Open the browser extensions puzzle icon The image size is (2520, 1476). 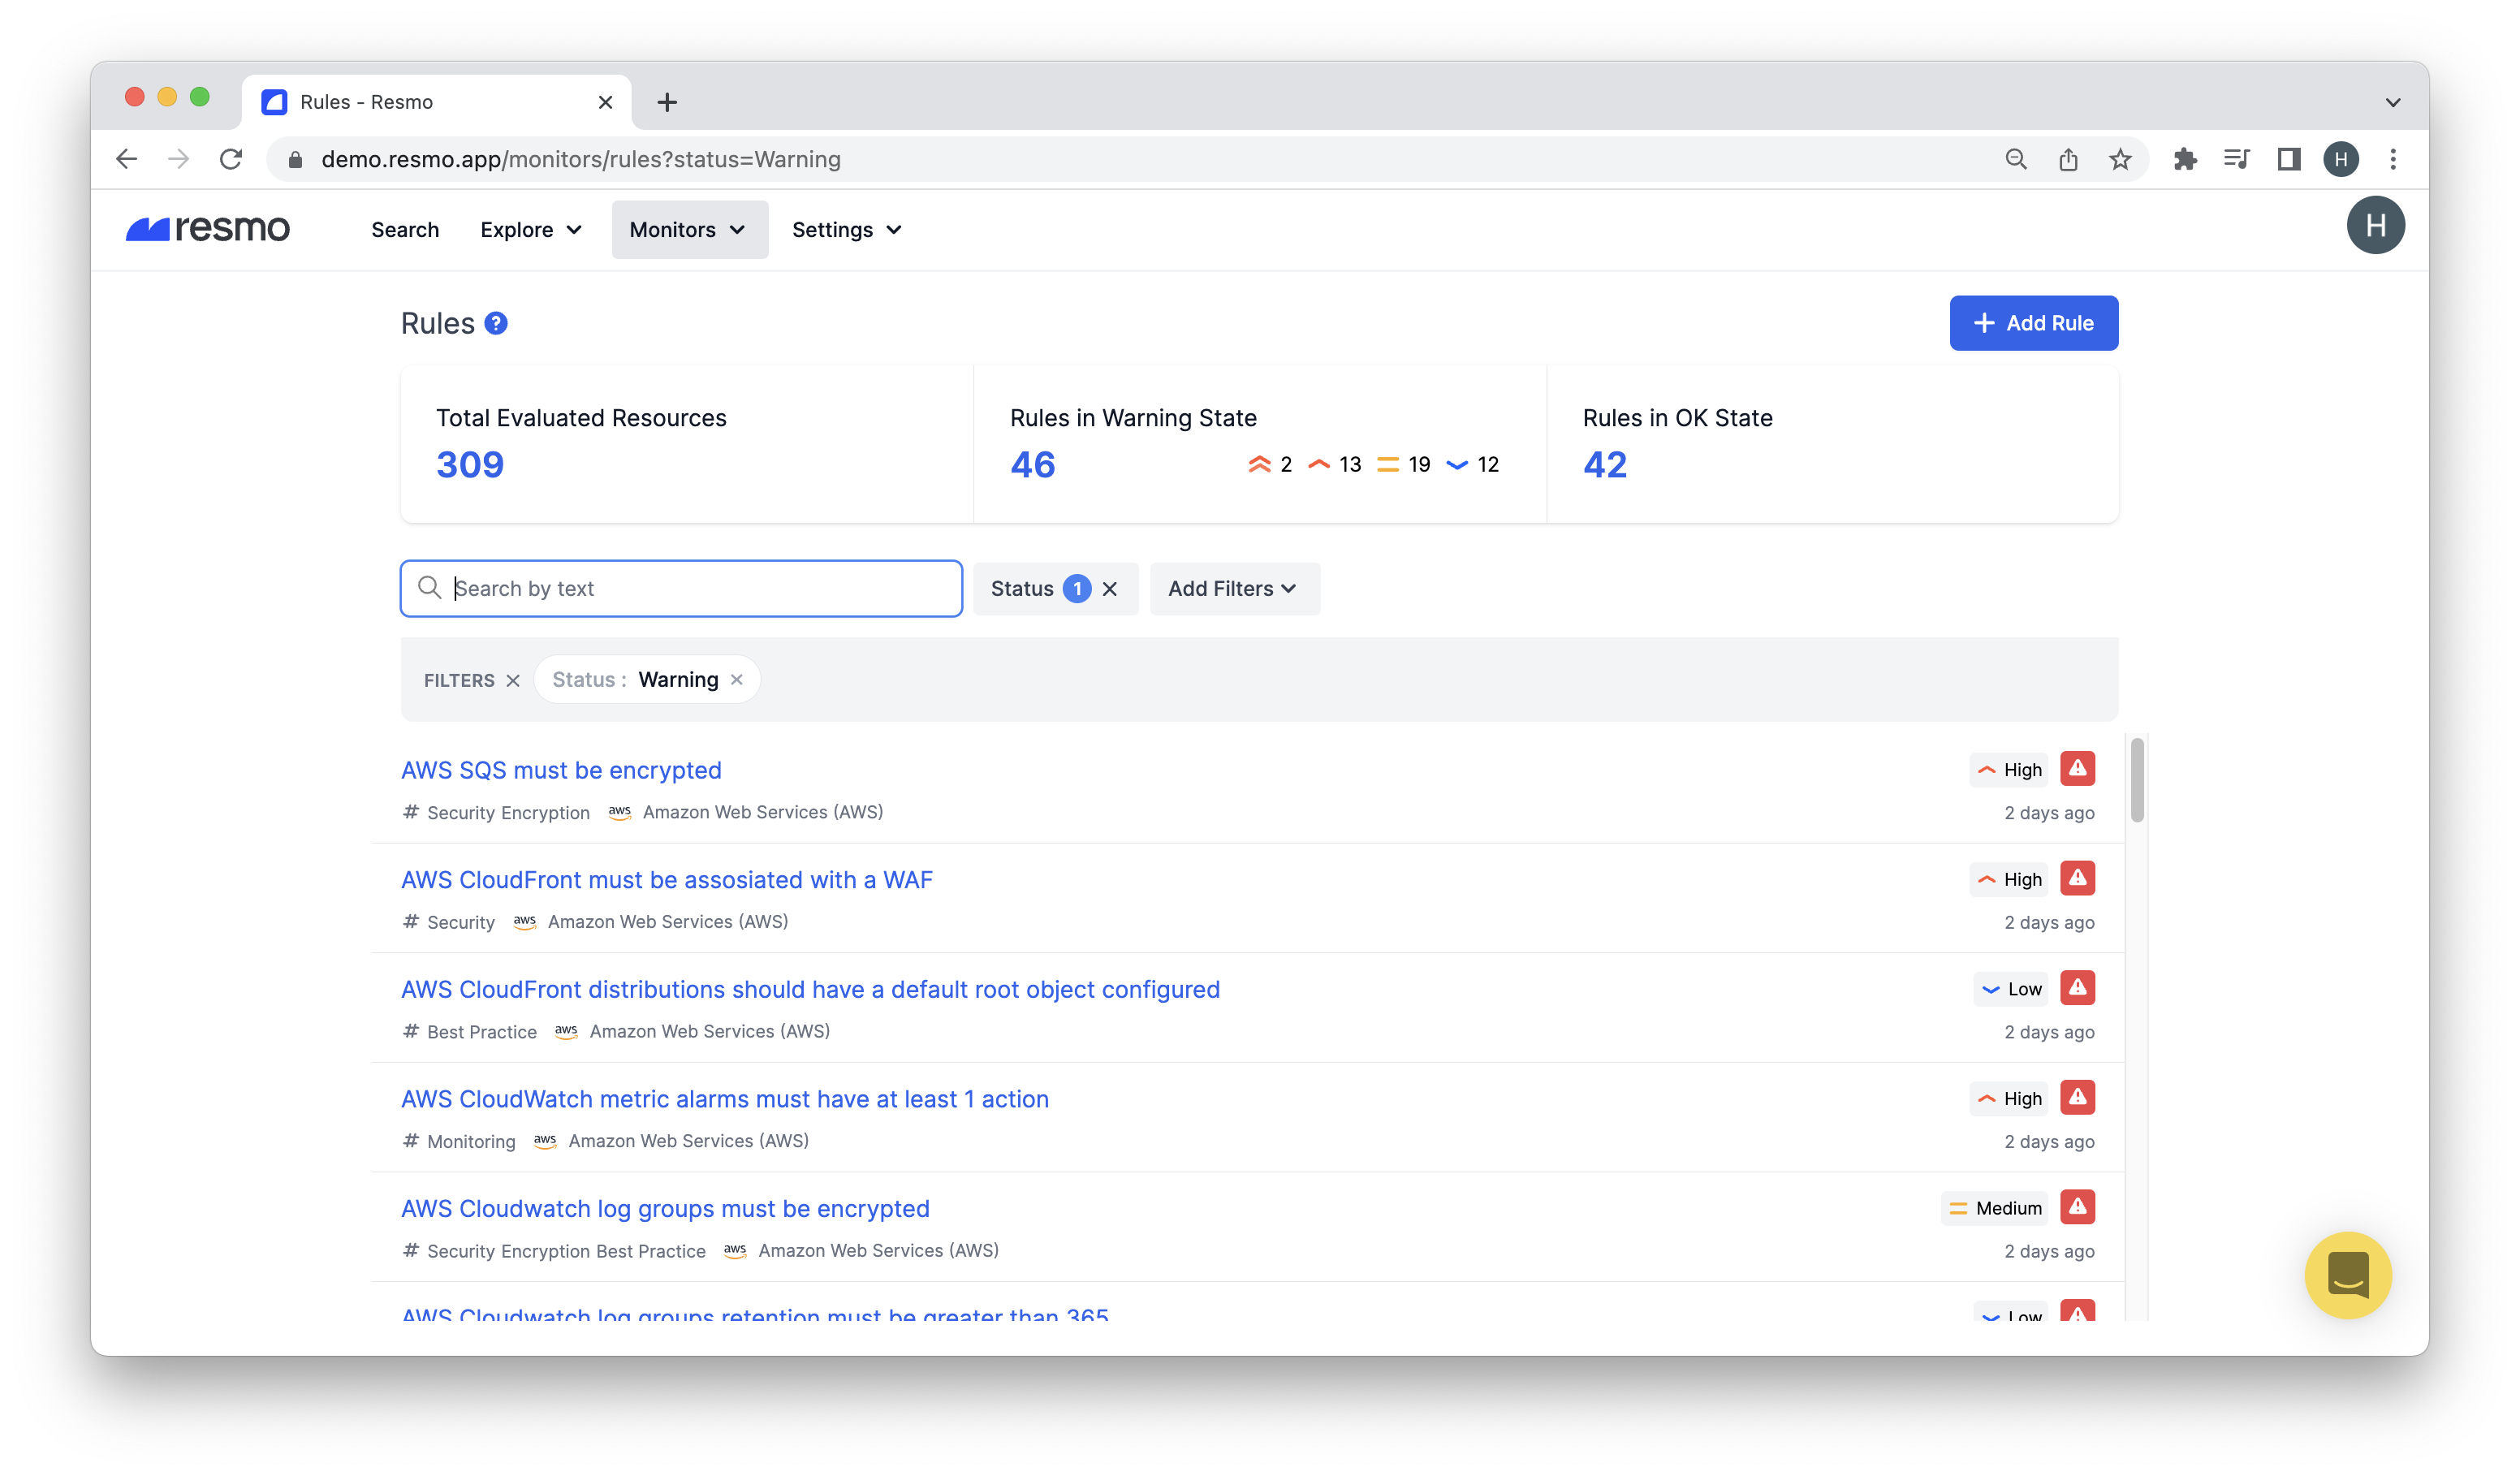point(2185,159)
